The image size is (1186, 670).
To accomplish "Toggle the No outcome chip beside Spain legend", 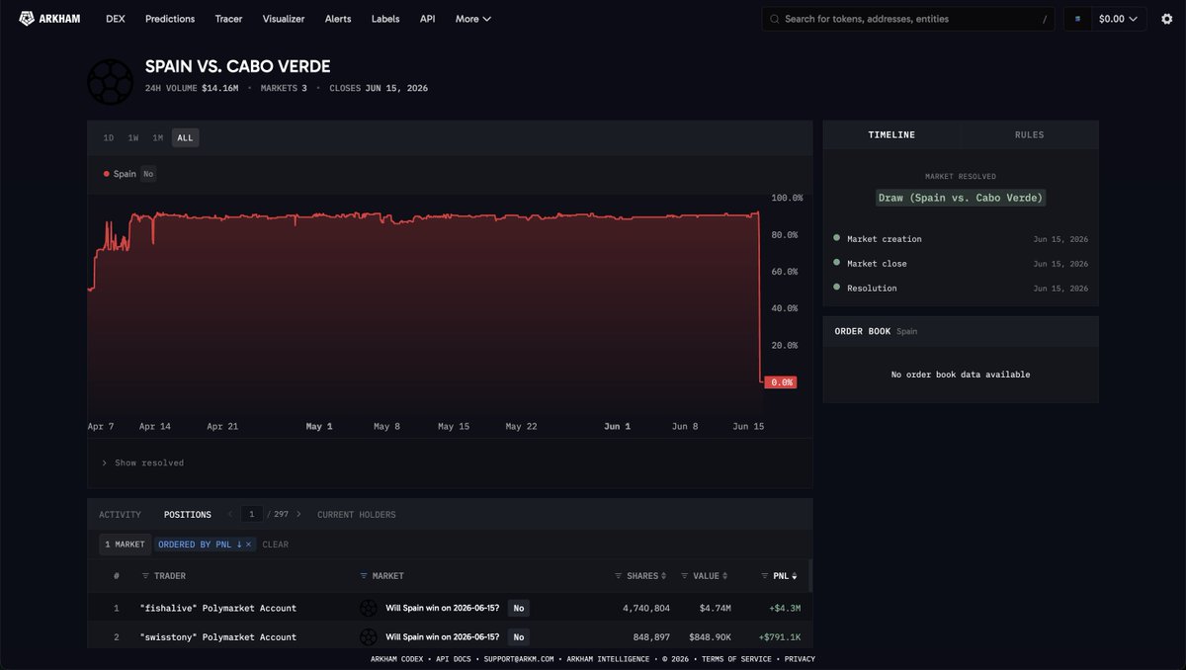I will pyautogui.click(x=148, y=174).
